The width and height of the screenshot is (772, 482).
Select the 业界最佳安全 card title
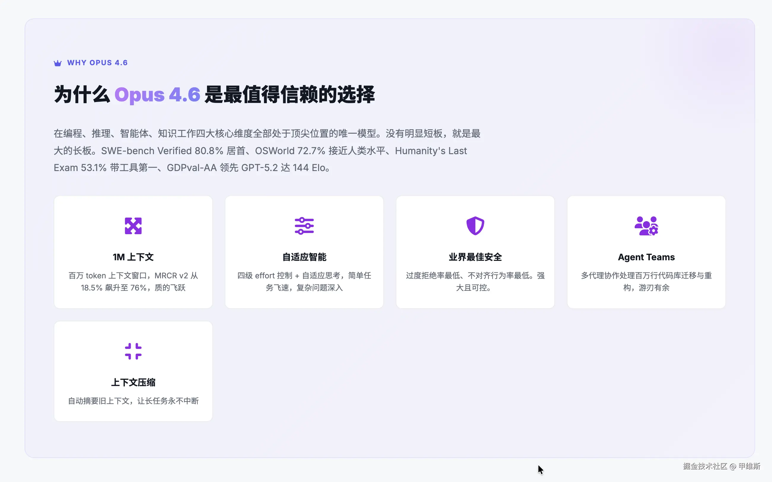point(475,257)
